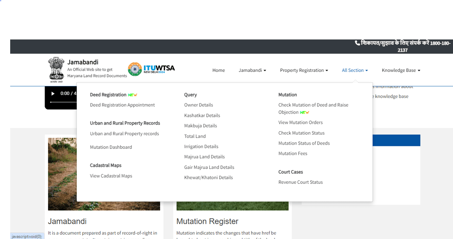Image resolution: width=453 pixels, height=239 pixels.
Task: Click the ITU WTSA New Delhi logo
Action: click(x=152, y=69)
